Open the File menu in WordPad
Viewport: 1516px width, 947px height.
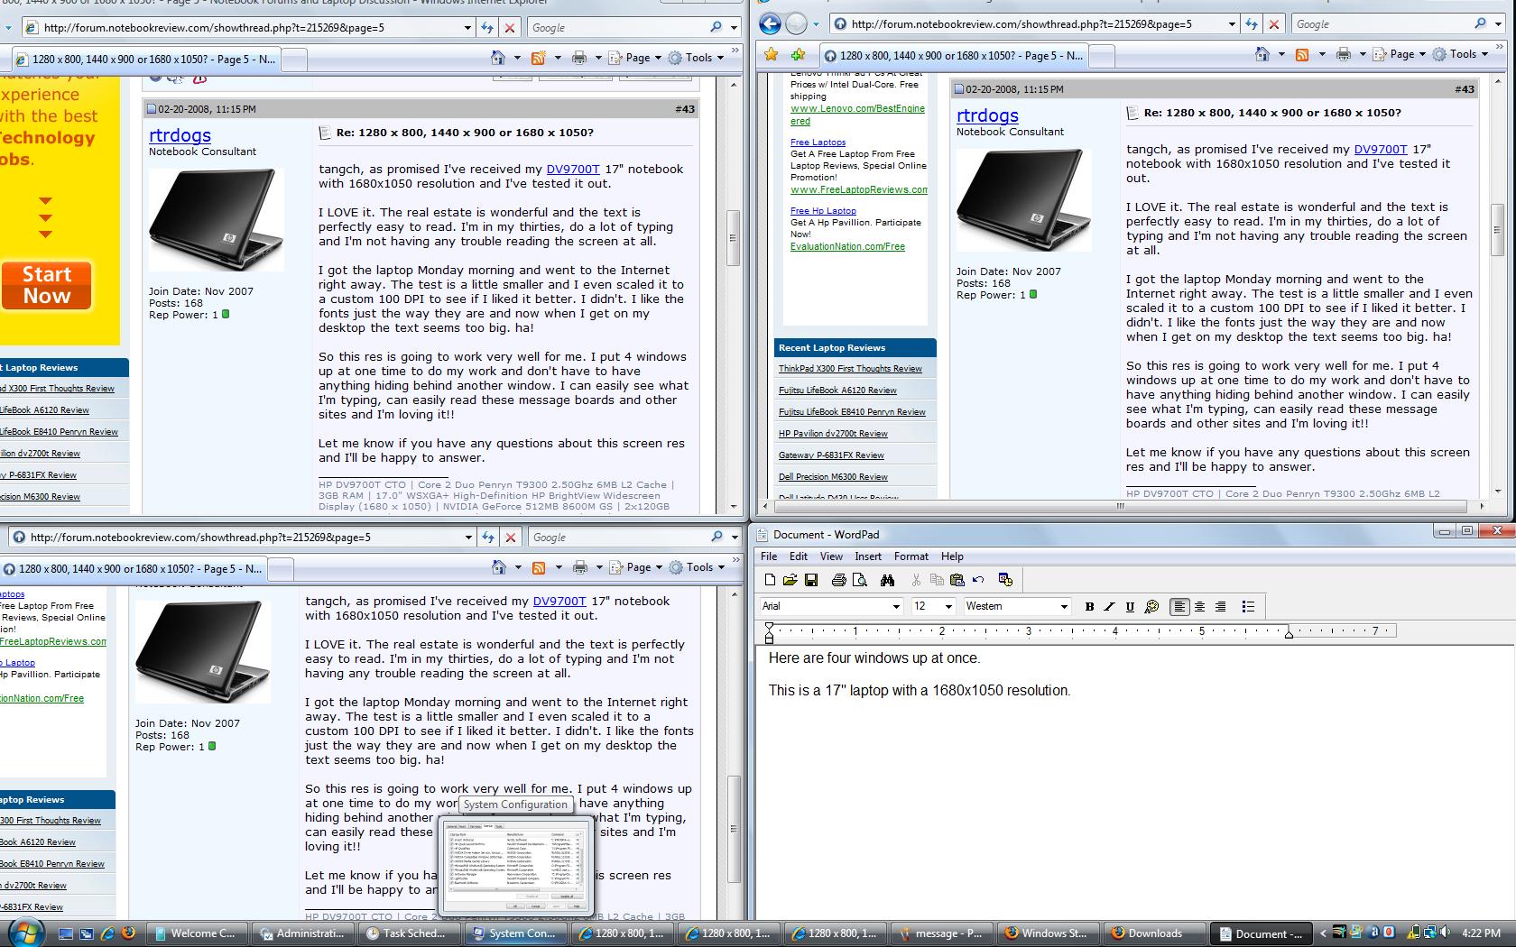769,556
